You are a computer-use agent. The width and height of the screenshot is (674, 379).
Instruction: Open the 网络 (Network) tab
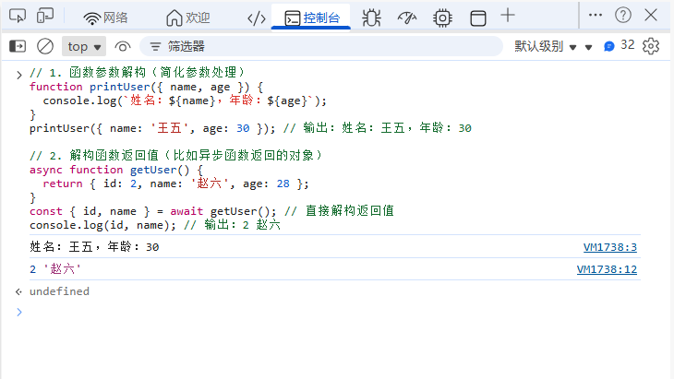(106, 18)
